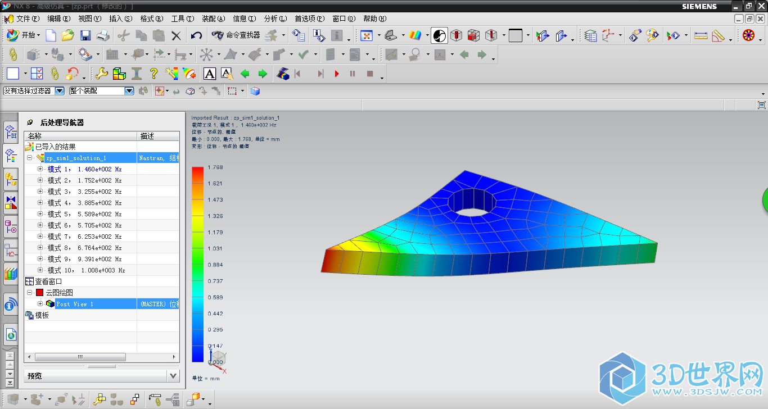768x409 pixels.
Task: Click the 命令查找器 command finder button
Action: click(x=236, y=35)
